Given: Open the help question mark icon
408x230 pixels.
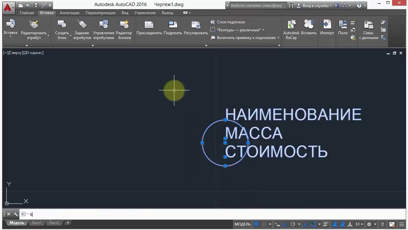Looking at the screenshot, I should (x=359, y=5).
